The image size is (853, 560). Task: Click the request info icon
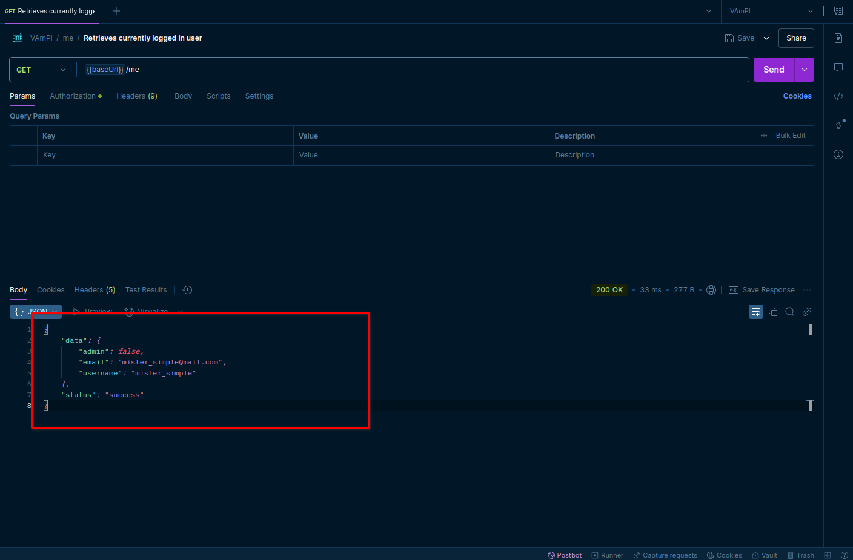coord(838,154)
